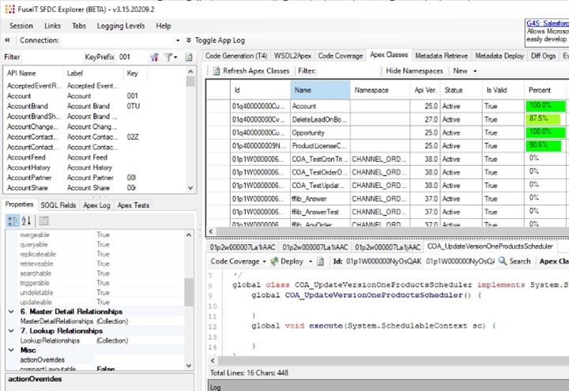Click the down arrow of the object list scrollbar
The height and width of the screenshot is (391, 569).
[190, 188]
